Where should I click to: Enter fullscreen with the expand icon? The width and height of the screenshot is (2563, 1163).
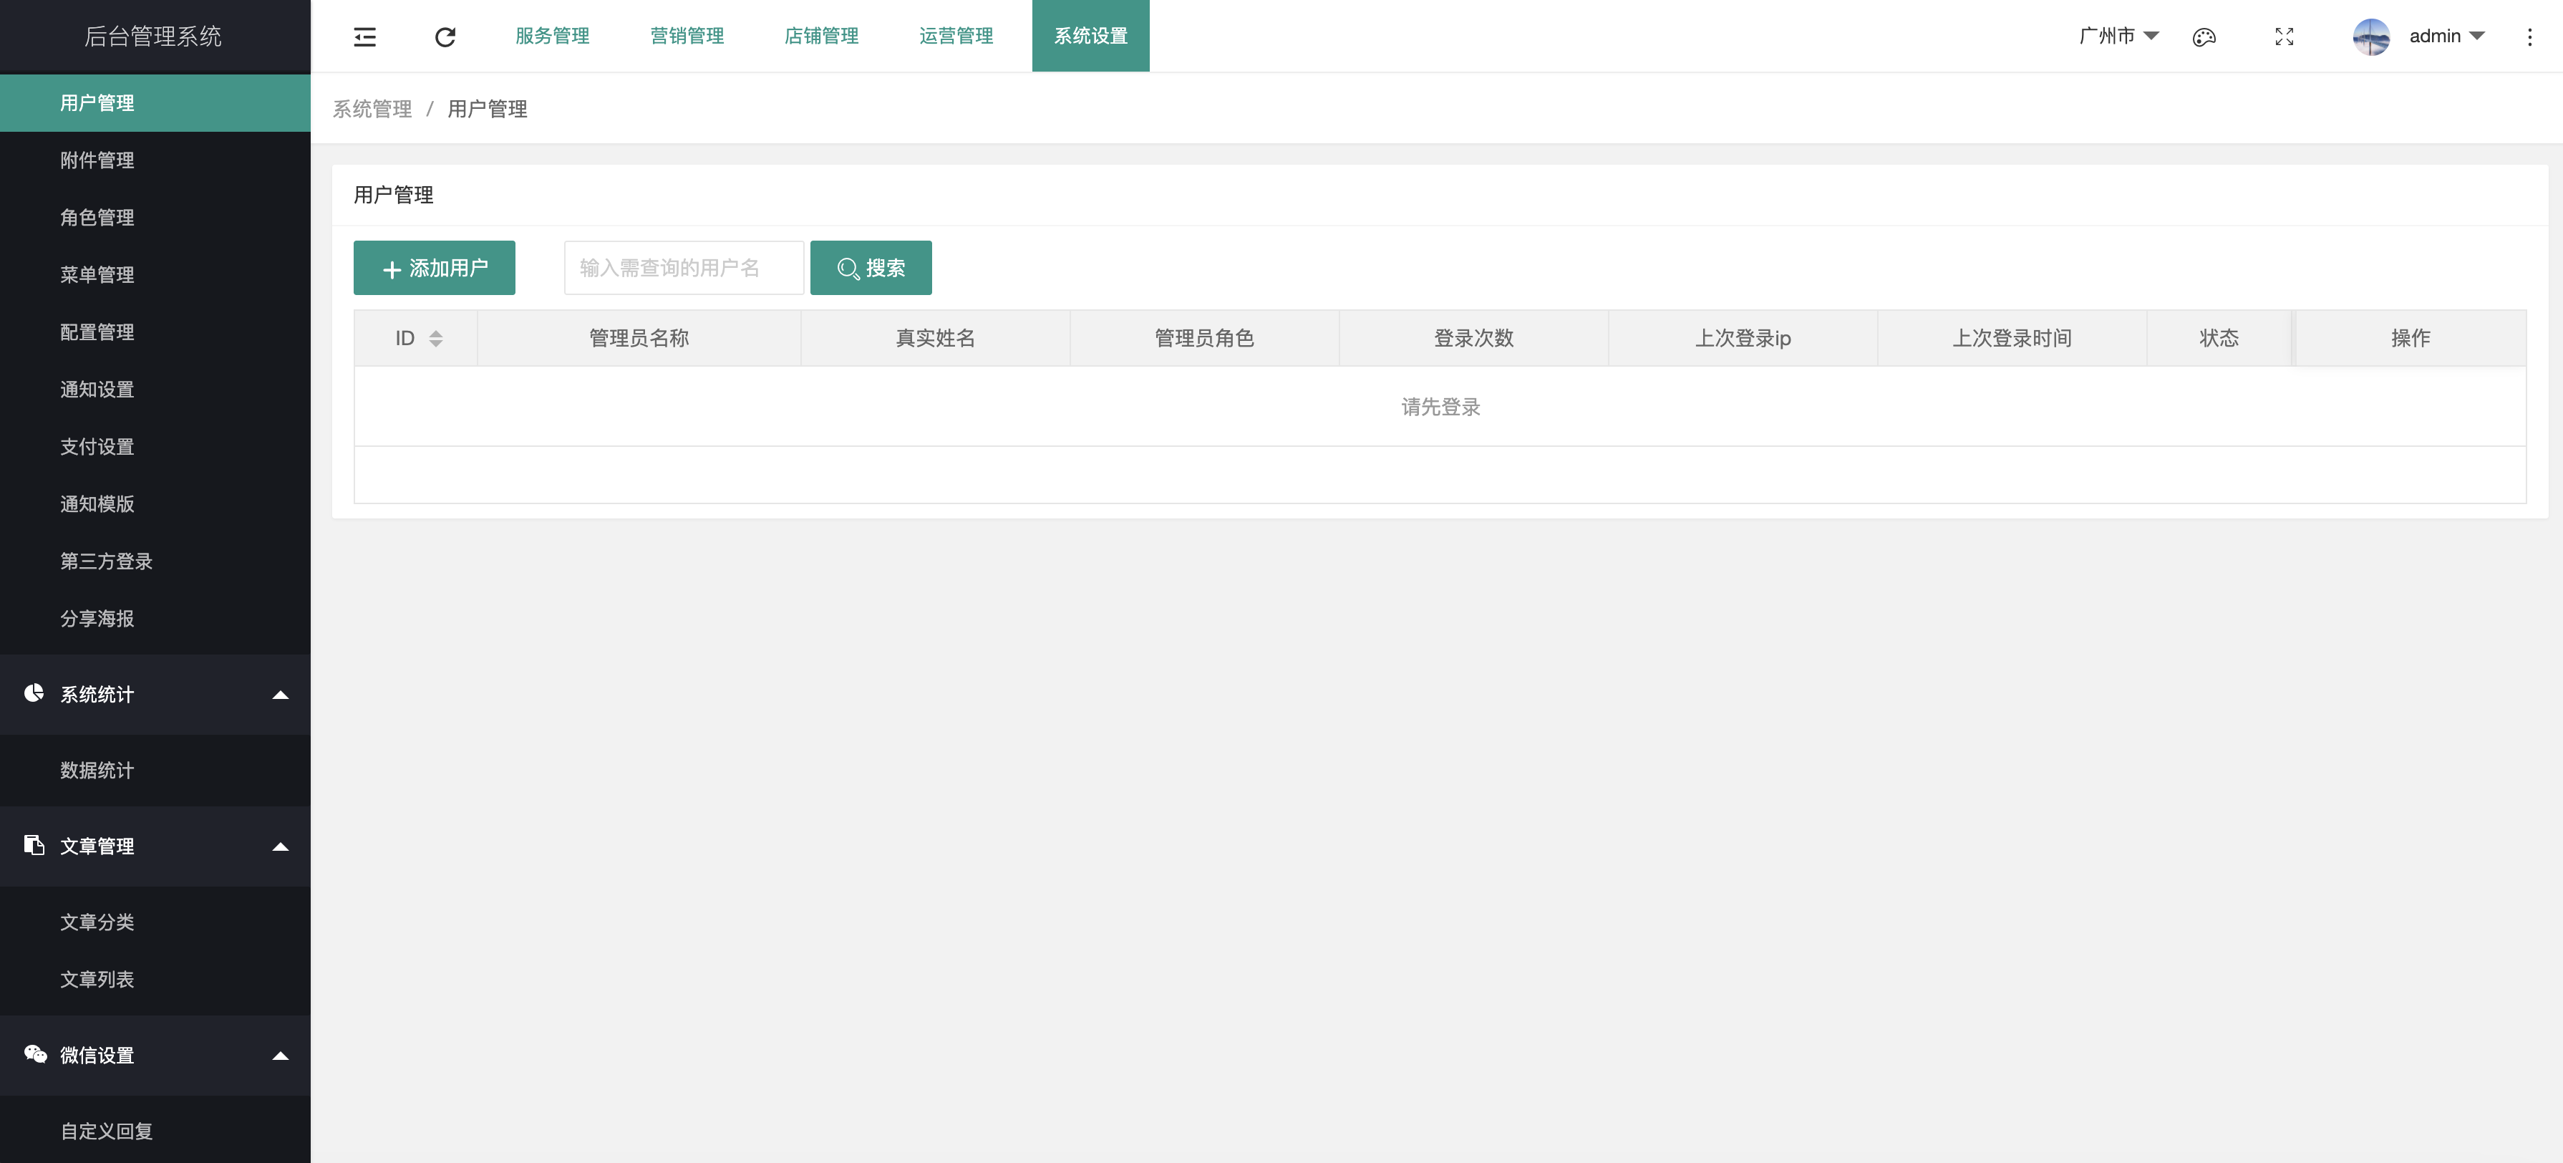coord(2285,37)
